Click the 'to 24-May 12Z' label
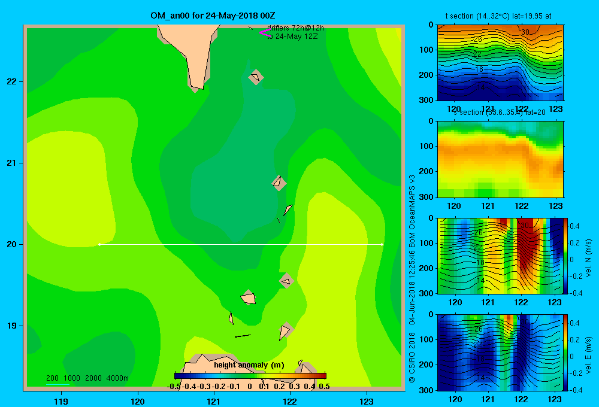599x407 pixels. pyautogui.click(x=292, y=37)
